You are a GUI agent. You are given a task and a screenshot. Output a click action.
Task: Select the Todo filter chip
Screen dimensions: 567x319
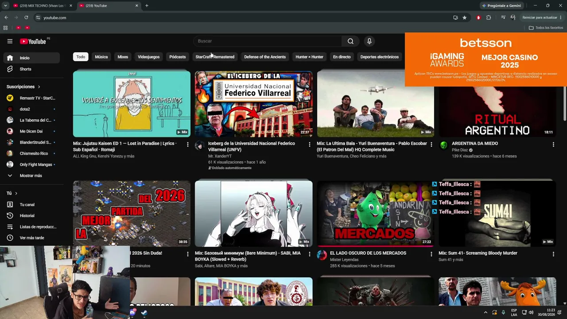click(x=81, y=57)
